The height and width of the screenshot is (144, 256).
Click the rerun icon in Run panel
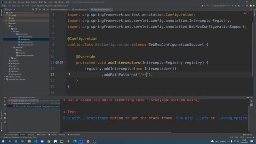tap(5, 101)
